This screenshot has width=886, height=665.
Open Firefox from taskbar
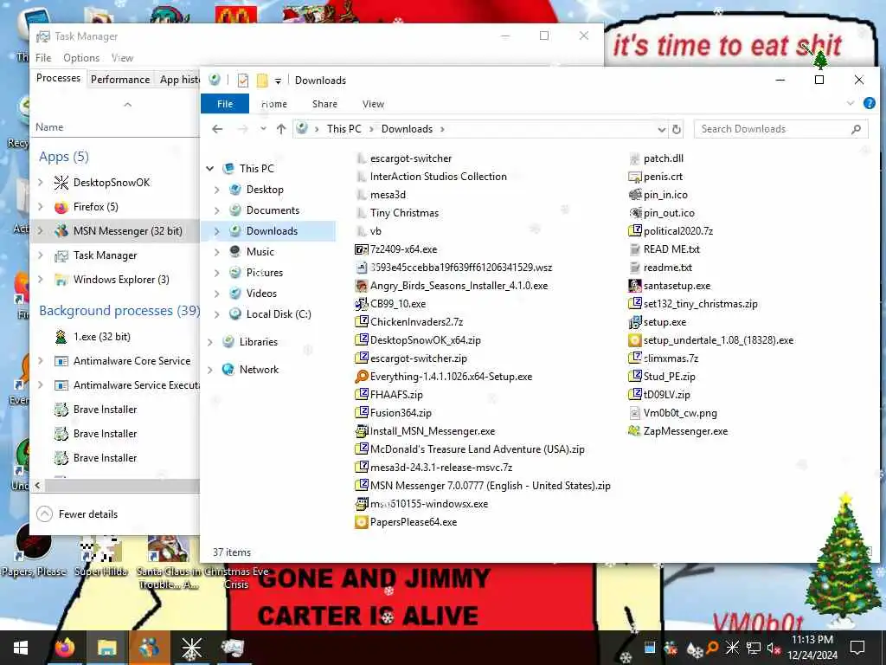tap(65, 648)
